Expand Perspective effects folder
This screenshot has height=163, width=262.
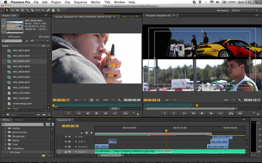pyautogui.click(x=5, y=136)
